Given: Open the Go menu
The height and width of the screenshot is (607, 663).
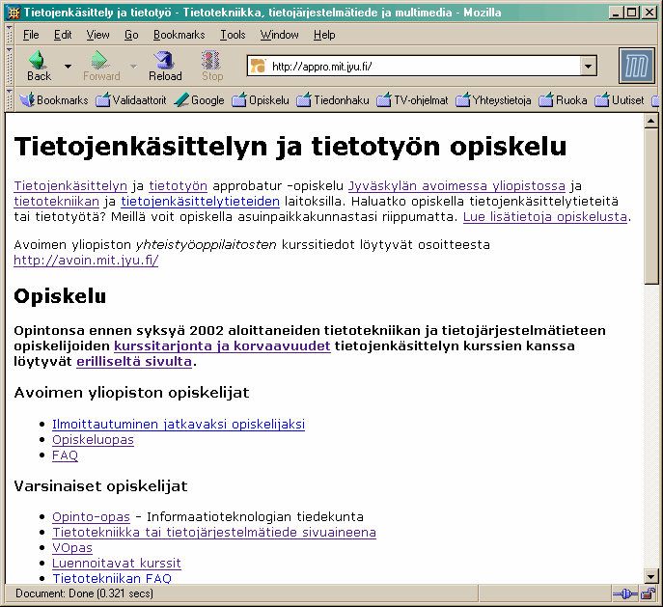Looking at the screenshot, I should [x=131, y=35].
